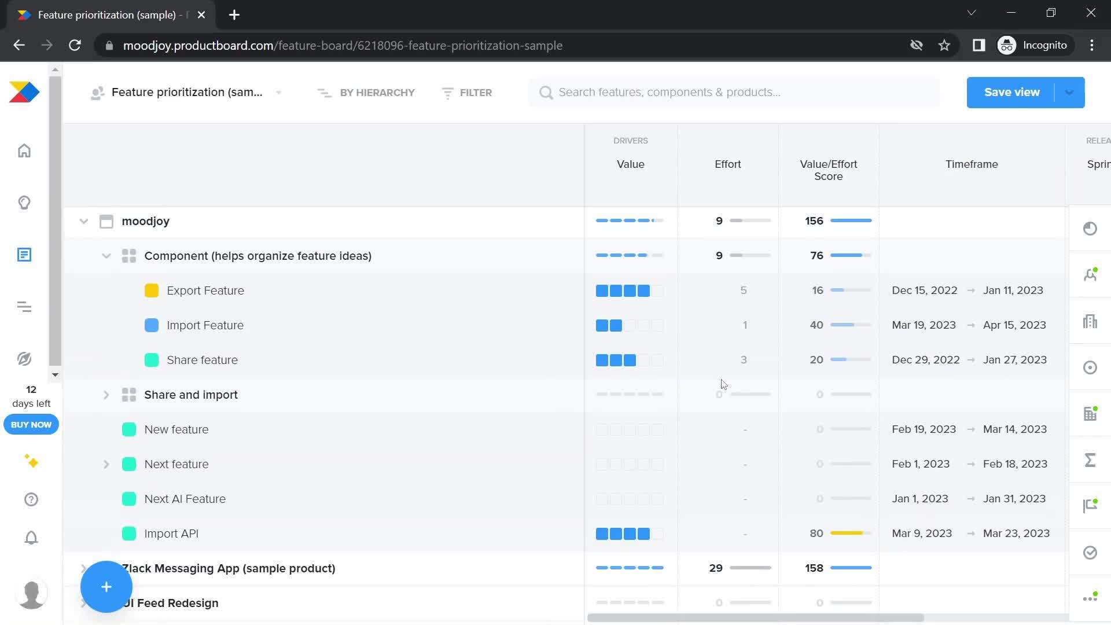Click the Mar 23, 2023 timeframe end date
This screenshot has width=1111, height=625.
point(1016,534)
